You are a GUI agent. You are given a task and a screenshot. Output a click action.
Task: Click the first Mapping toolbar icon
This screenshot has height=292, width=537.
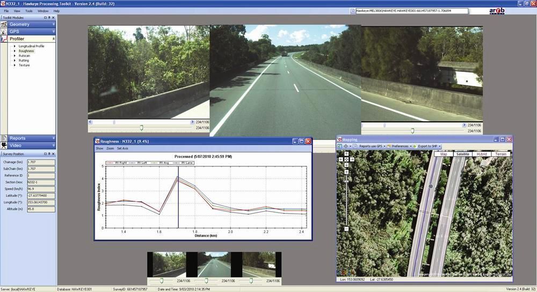tap(339, 146)
